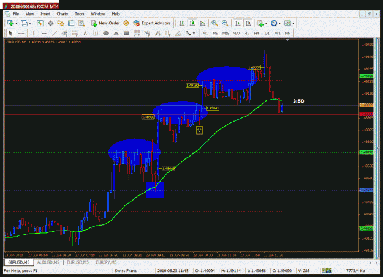Viewport: 383px width, 277px height.
Task: Pick the Vertical Line drawing tool
Action: tap(34, 33)
